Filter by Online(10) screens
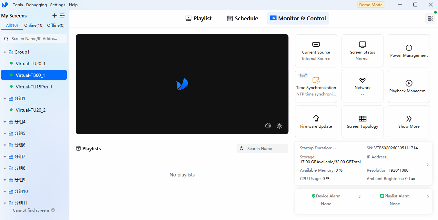Viewport: 438px width, 220px height. [34, 25]
